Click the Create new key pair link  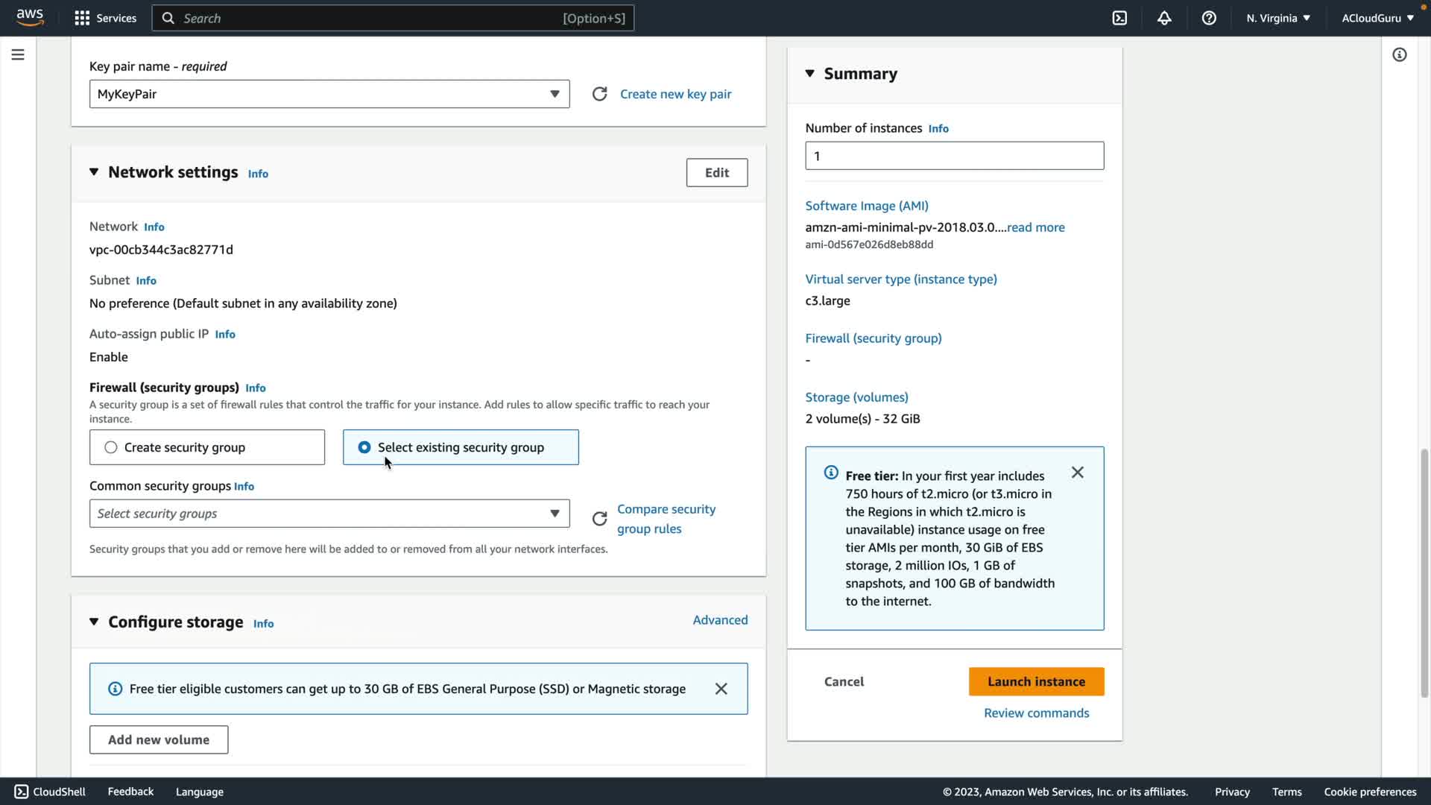click(675, 94)
